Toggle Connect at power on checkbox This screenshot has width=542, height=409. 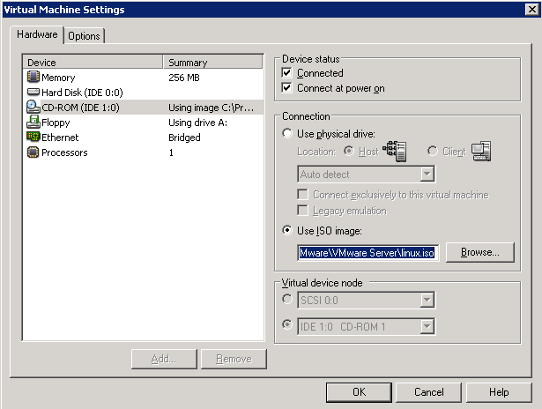pos(286,88)
